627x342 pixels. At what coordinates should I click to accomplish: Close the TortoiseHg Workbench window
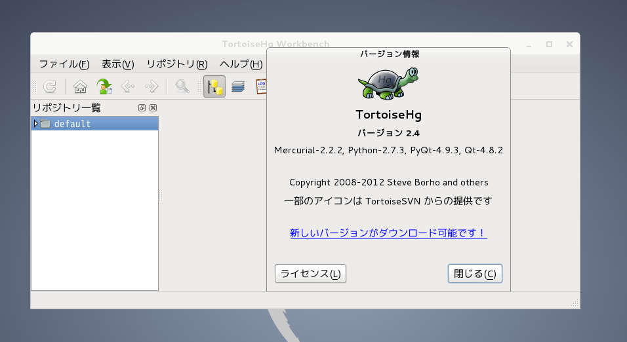tap(569, 45)
